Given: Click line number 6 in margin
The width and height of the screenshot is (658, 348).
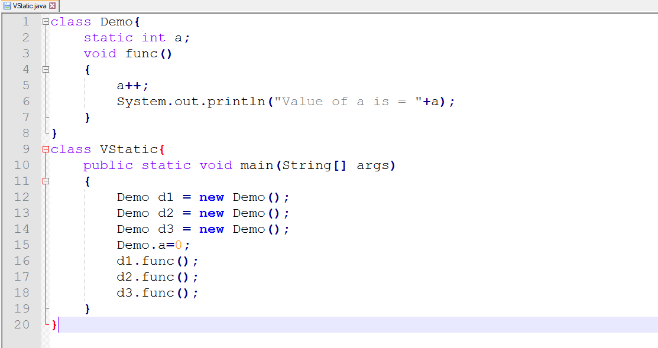Looking at the screenshot, I should pos(26,102).
